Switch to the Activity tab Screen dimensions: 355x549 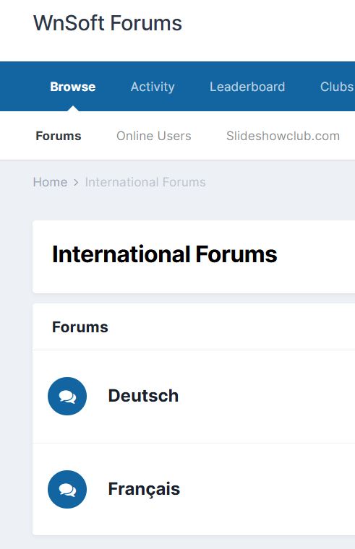[153, 87]
